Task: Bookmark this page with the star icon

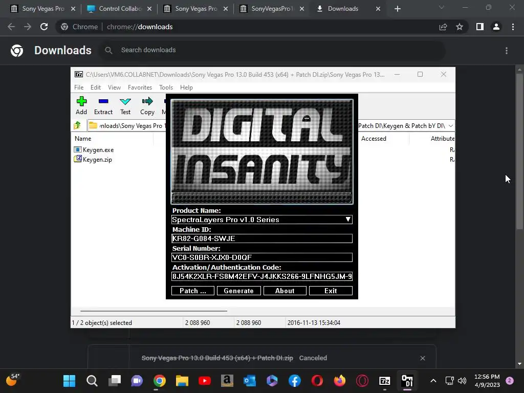Action: [460, 27]
